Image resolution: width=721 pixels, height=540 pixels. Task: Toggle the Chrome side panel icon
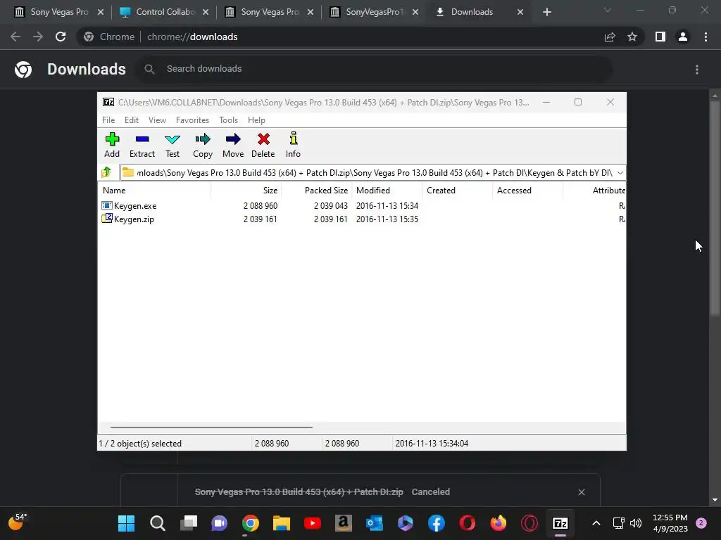660,37
